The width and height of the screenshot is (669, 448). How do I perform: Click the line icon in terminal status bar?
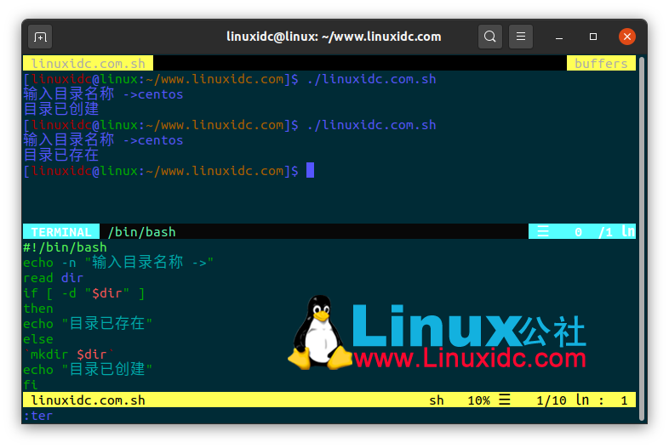[x=543, y=232]
